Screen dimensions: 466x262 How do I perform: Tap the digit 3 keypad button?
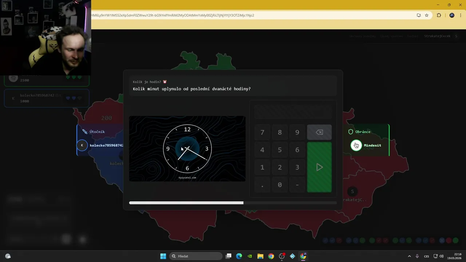(297, 167)
